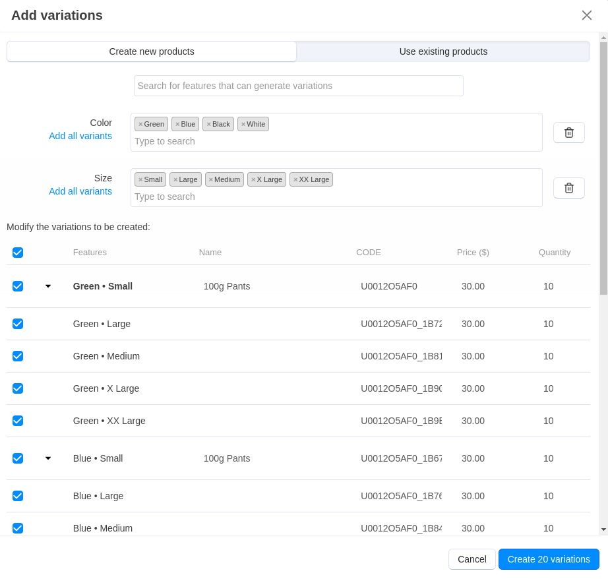Remove the XX Large size tag
Image resolution: width=608 pixels, height=579 pixels.
pos(295,179)
